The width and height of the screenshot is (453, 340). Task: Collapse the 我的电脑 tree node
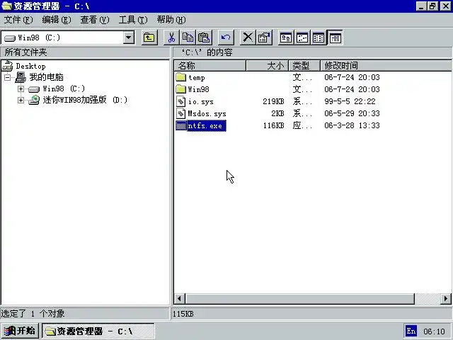click(x=8, y=77)
